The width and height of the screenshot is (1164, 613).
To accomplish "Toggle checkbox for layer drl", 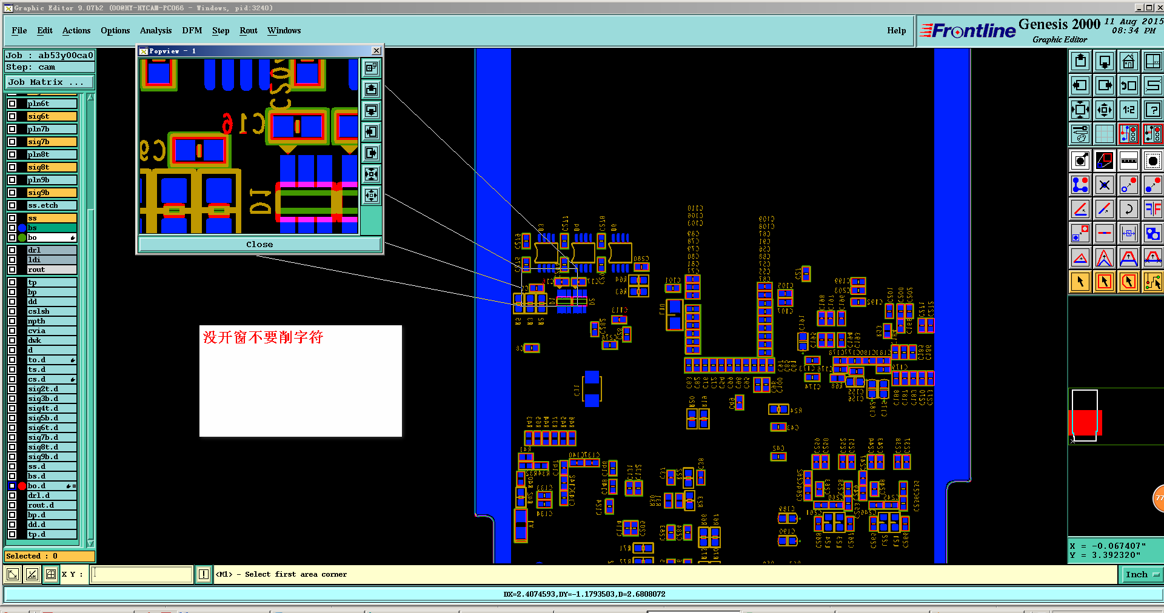I will click(12, 250).
